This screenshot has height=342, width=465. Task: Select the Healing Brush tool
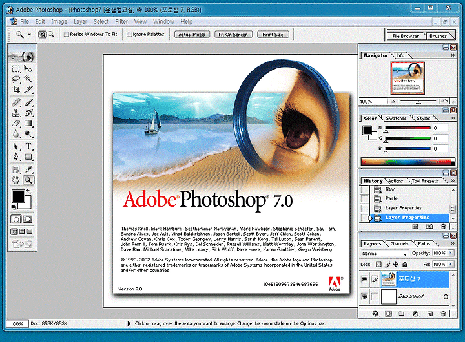(x=16, y=102)
